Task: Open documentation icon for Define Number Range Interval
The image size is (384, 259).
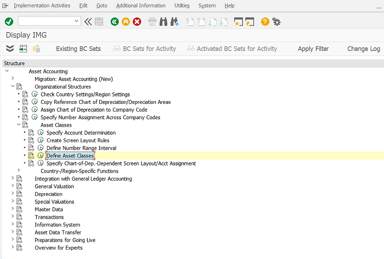Action: 31,148
